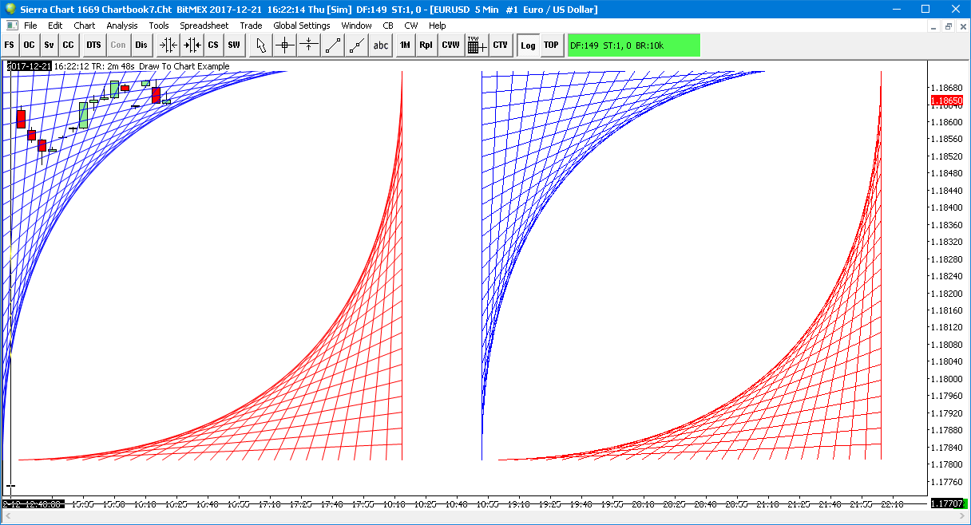
Task: Click the tall green candlestick near 15:35
Action: [84, 115]
